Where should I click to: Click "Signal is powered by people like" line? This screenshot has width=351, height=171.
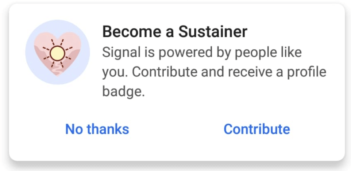point(202,53)
